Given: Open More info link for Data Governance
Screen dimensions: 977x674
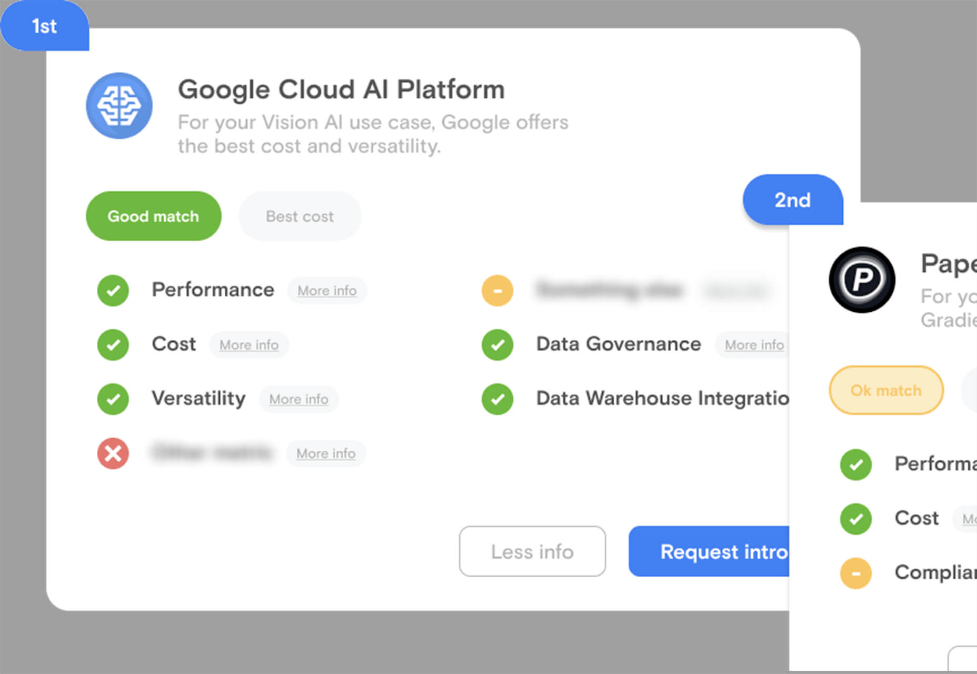Looking at the screenshot, I should click(x=753, y=345).
